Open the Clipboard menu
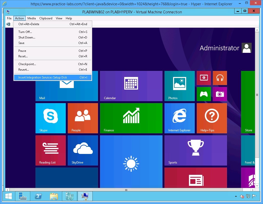The width and height of the screenshot is (263, 204). 46,18
